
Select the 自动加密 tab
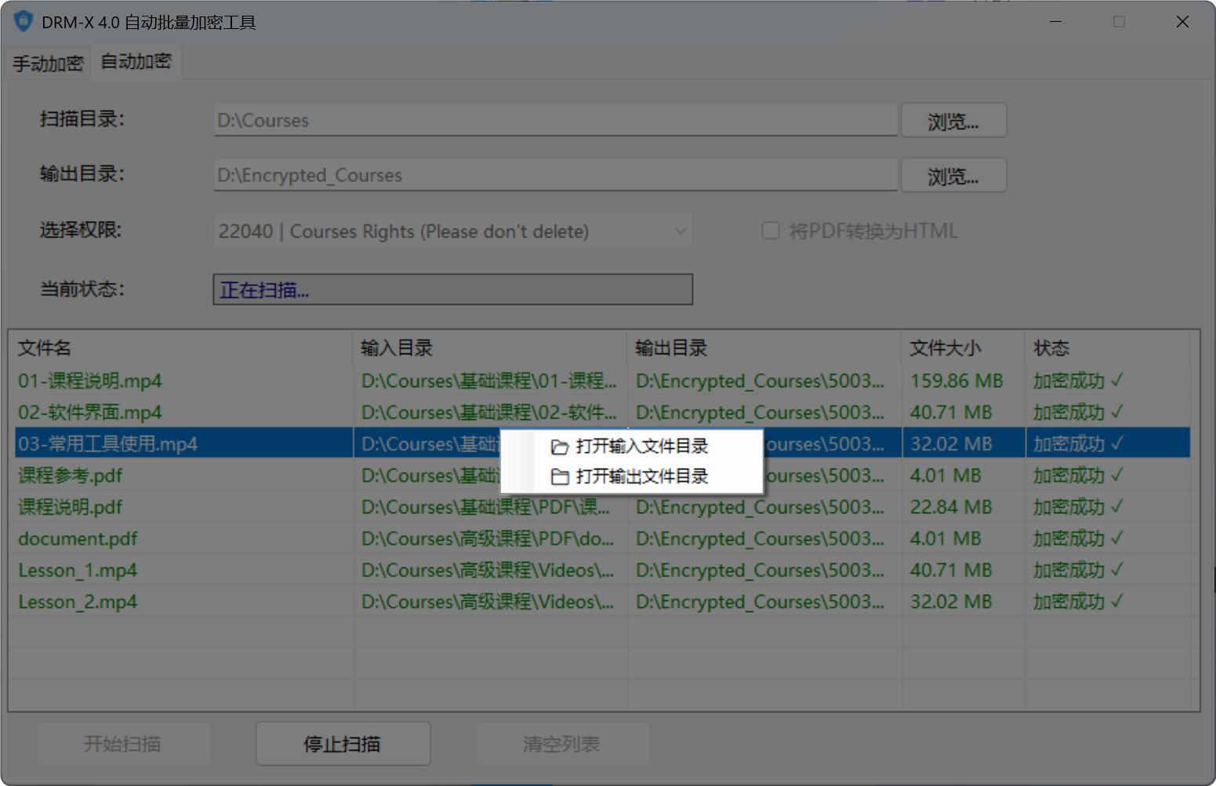pyautogui.click(x=136, y=62)
